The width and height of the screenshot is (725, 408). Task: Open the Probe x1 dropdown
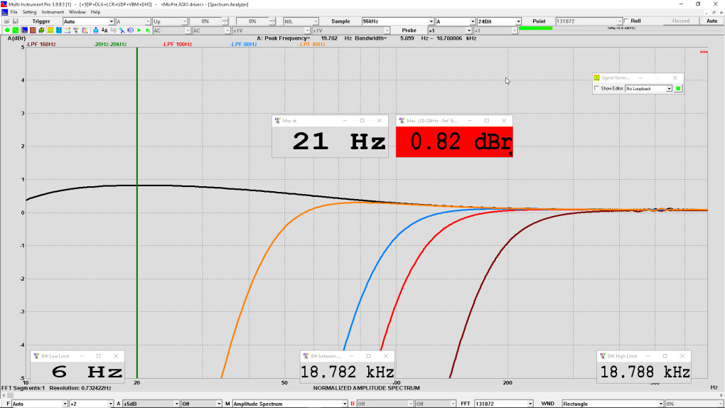click(x=449, y=31)
